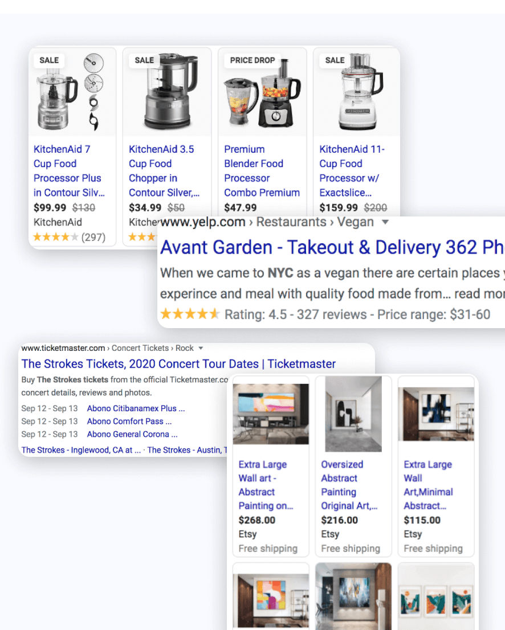Image resolution: width=505 pixels, height=630 pixels.
Task: Open Premium Blender Food Processor Combo listing
Action: [262, 171]
